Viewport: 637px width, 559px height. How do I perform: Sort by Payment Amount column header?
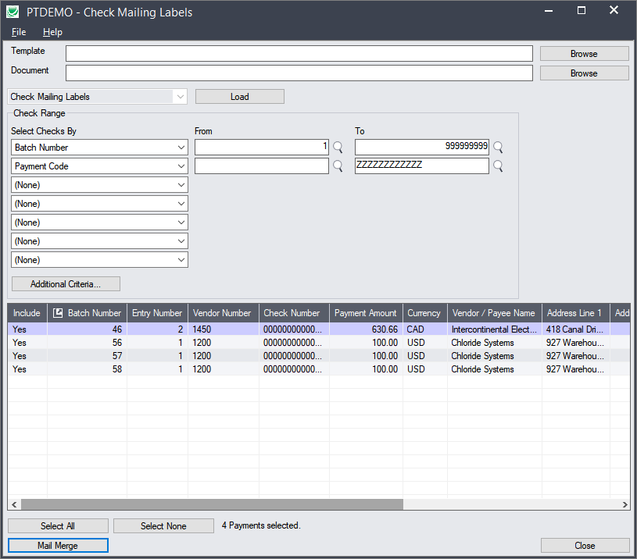(x=366, y=313)
